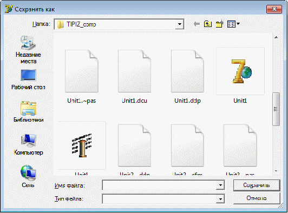
Task: Open Сеть network location
Action: [x=28, y=176]
